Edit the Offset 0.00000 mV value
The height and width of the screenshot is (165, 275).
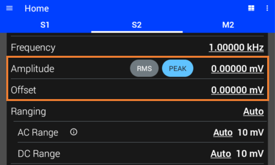tap(237, 90)
